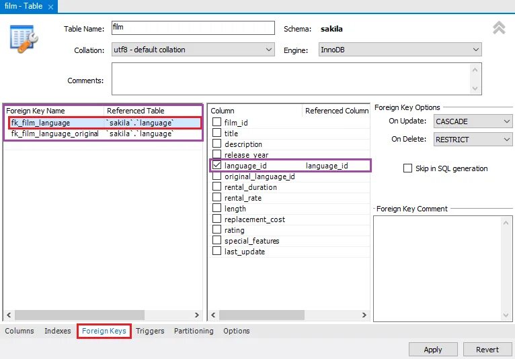The image size is (515, 359).
Task: Check the replacement_cost column checkbox
Action: [216, 219]
